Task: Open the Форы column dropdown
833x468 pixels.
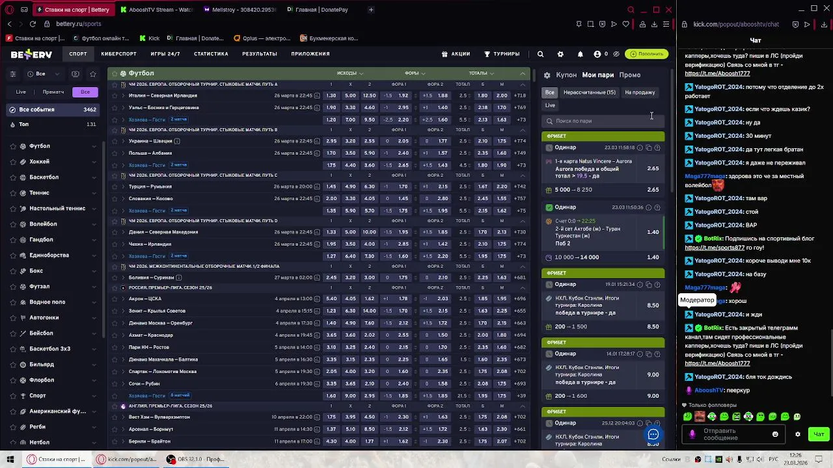Action: point(415,73)
